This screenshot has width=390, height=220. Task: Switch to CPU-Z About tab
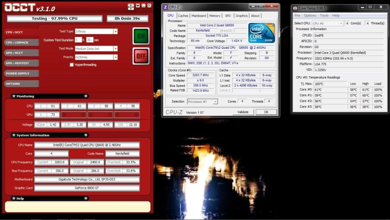click(255, 16)
